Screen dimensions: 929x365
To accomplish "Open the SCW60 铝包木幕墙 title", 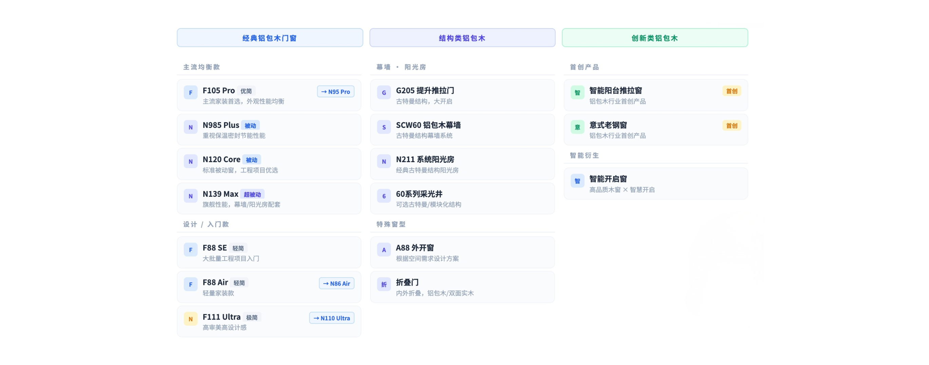I will pyautogui.click(x=428, y=125).
